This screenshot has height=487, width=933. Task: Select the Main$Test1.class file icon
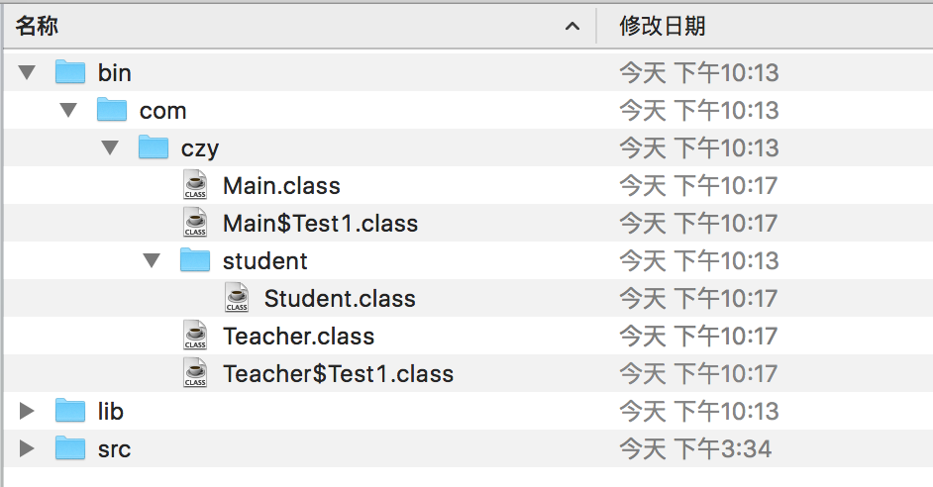pos(195,223)
